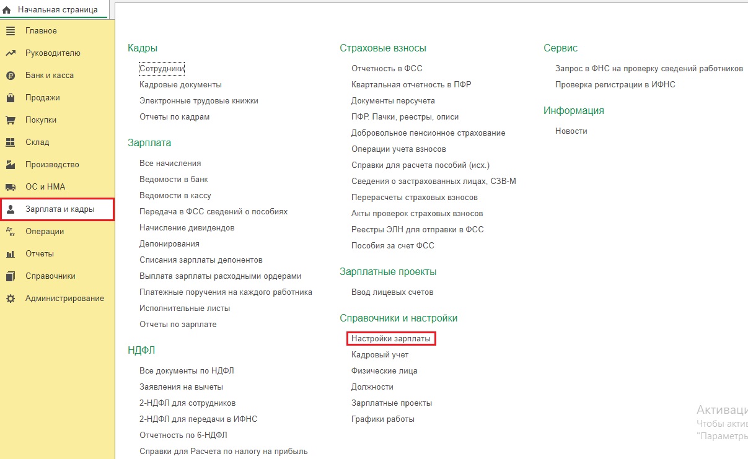Screen dimensions: 748x459
Task: Open Все начисления under Зарплата
Action: (170, 164)
